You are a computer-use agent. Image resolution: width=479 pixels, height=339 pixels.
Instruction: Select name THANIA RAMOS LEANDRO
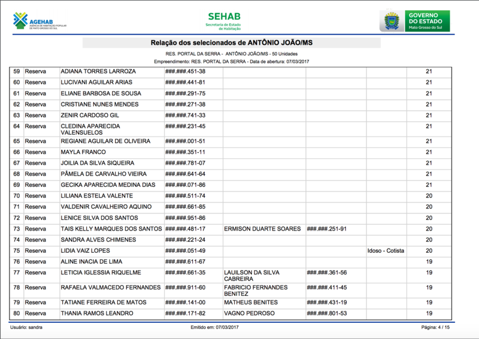97,313
